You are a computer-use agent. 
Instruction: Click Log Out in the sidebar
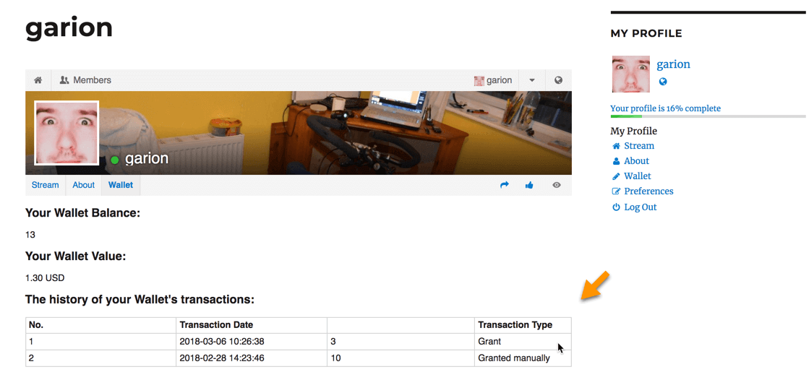coord(640,207)
